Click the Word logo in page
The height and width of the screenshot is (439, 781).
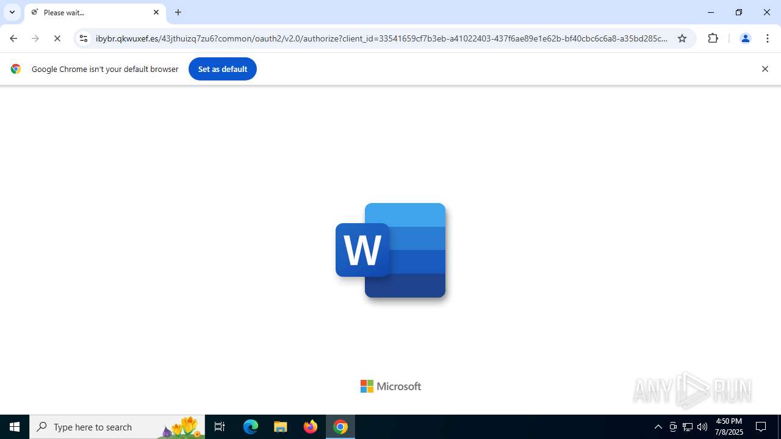390,251
